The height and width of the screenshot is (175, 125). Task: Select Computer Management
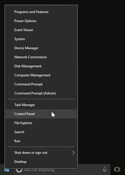click(x=41, y=75)
